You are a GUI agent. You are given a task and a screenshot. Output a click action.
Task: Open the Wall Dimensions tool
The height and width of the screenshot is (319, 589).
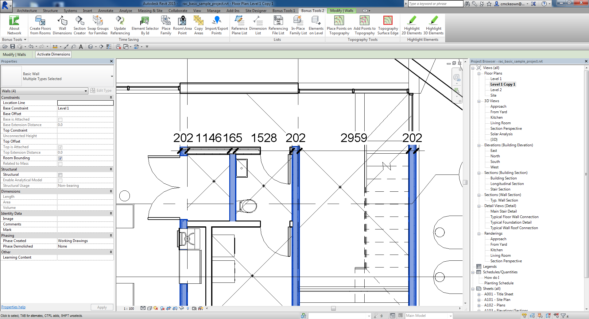pos(62,25)
